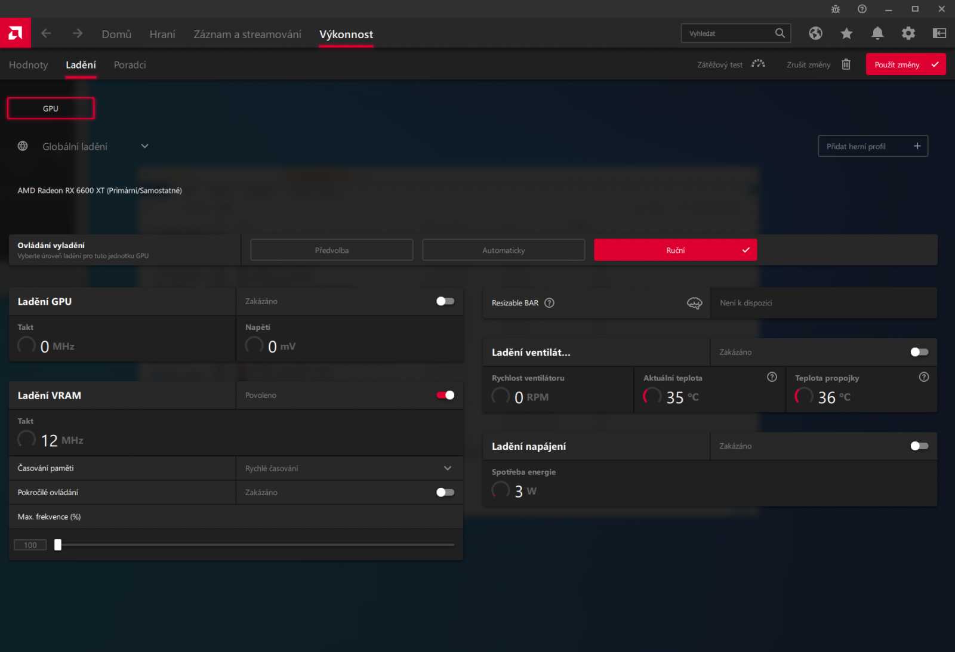Click the plus icon on Přidat herní profil
Screen dimensions: 955x652
[x=917, y=146]
